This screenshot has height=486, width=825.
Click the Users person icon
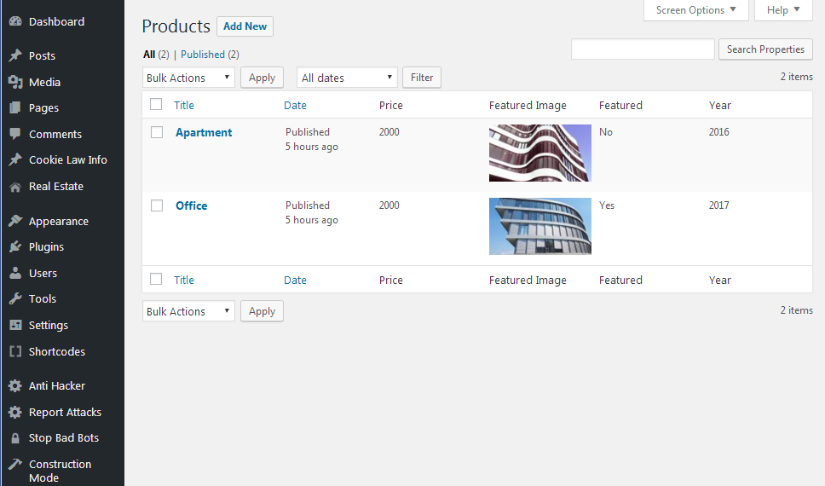15,273
